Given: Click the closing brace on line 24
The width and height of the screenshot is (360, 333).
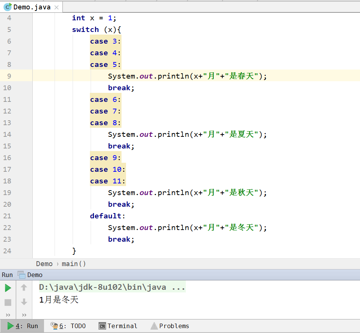Looking at the screenshot, I should pos(74,251).
